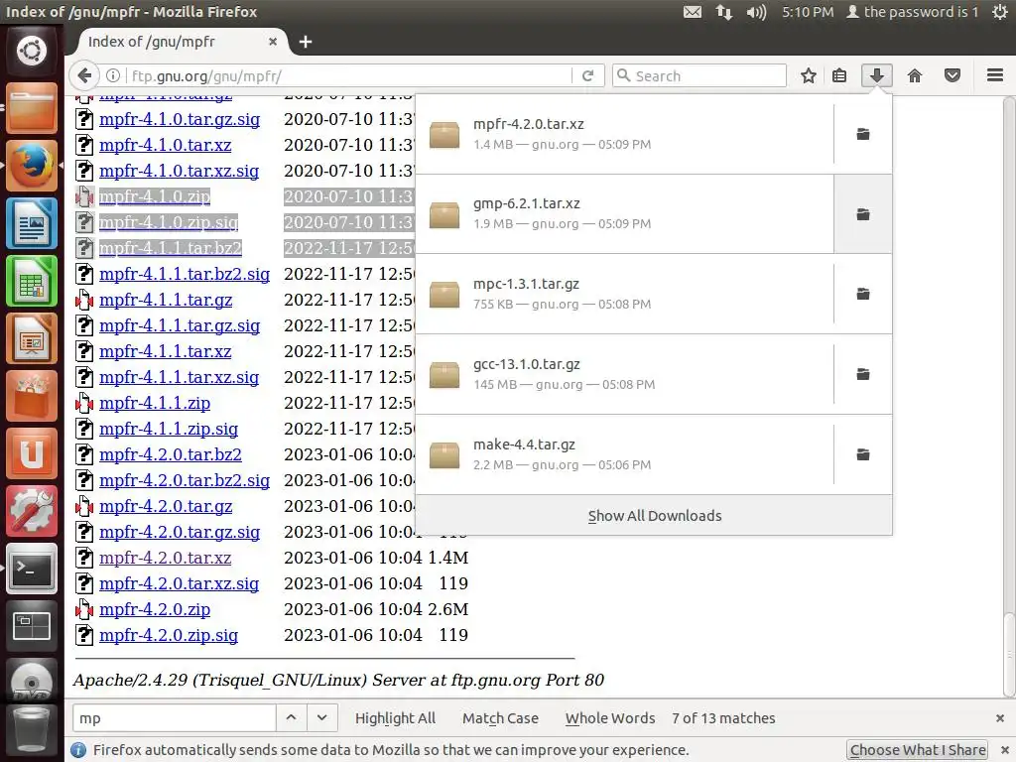Open Ubuntu Software Center from the dock
The image size is (1016, 762).
[31, 396]
